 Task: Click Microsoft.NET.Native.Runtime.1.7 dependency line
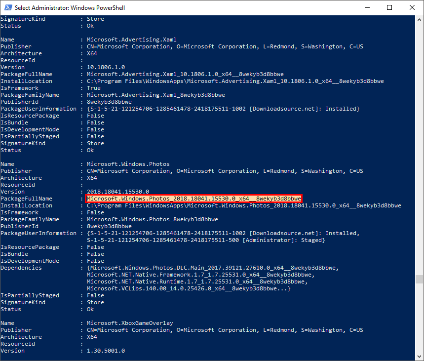(x=197, y=281)
